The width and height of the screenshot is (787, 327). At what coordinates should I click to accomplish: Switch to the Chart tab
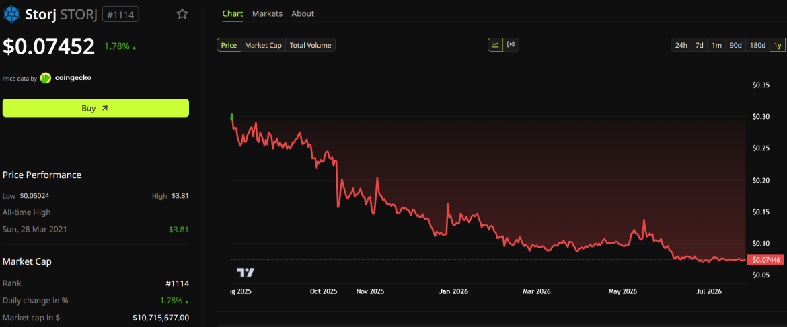coord(232,13)
